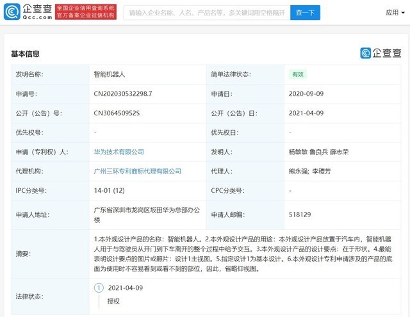Click the red 全国企业信用查询系统 badge
Image resolution: width=410 pixels, height=317 pixels.
pos(86,12)
